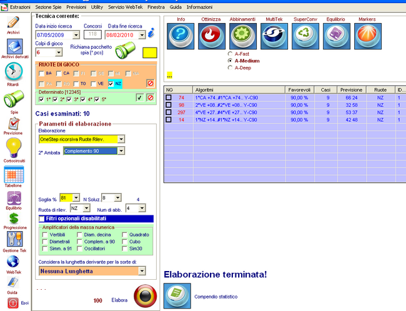406x311 pixels.
Task: Toggle the VE wheel checkbox
Action: click(x=94, y=84)
